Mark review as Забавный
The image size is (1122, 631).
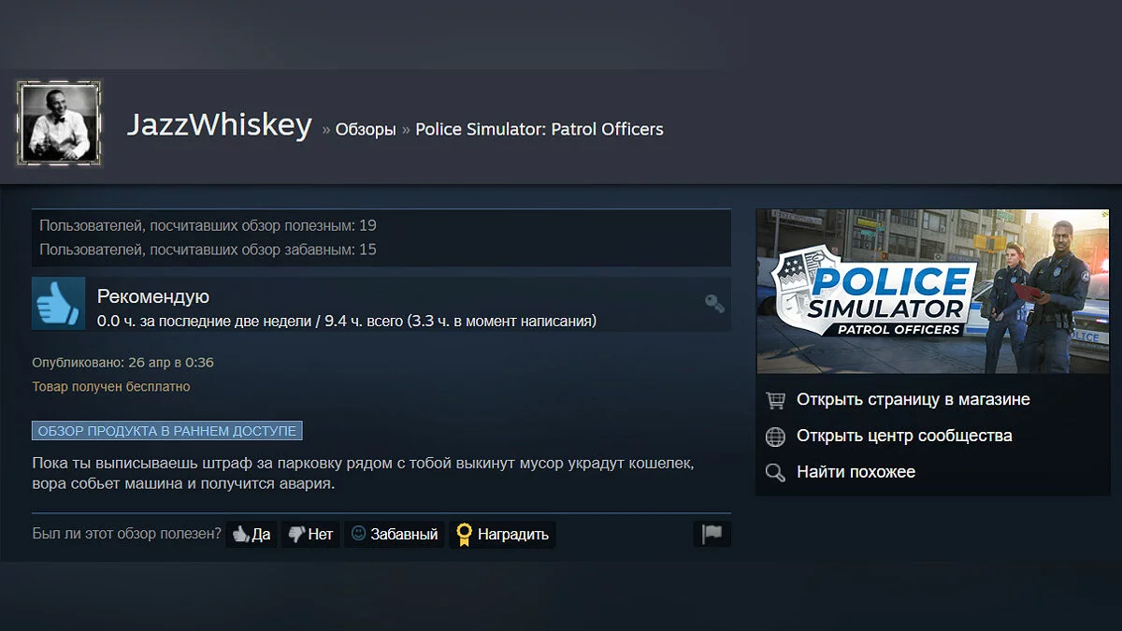click(394, 535)
